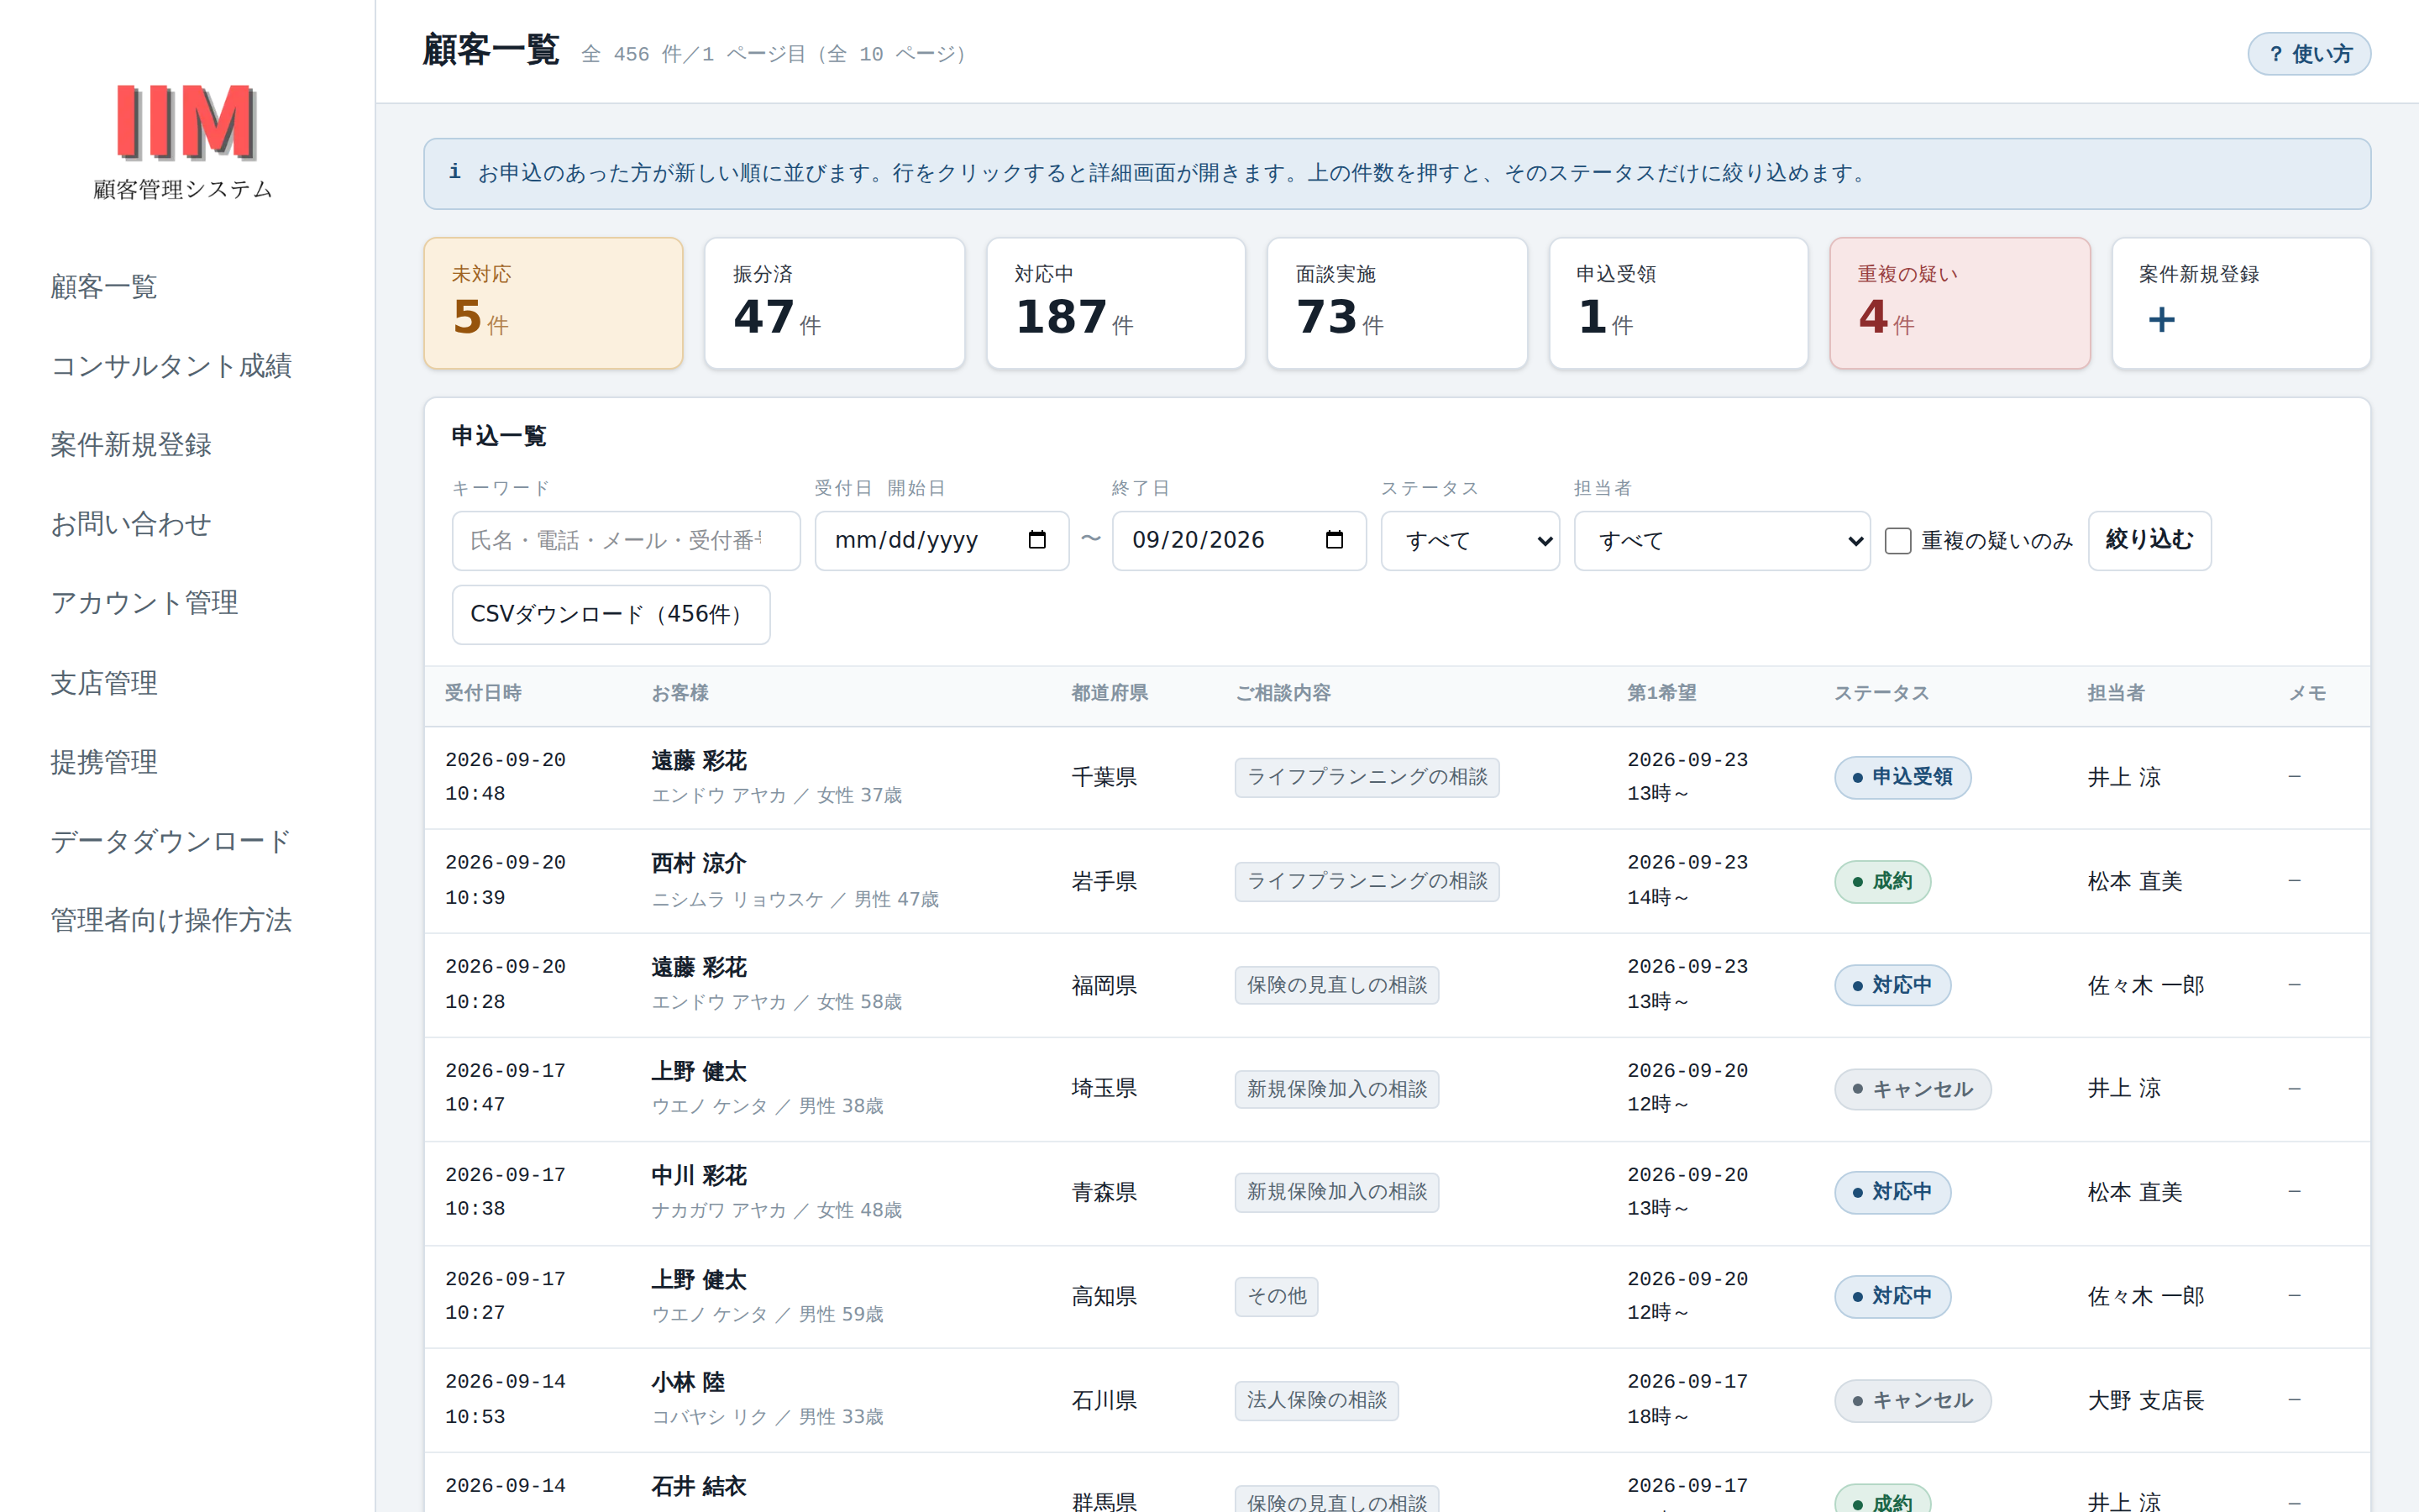Click CSVダウンロード（456件） button

pos(611,614)
